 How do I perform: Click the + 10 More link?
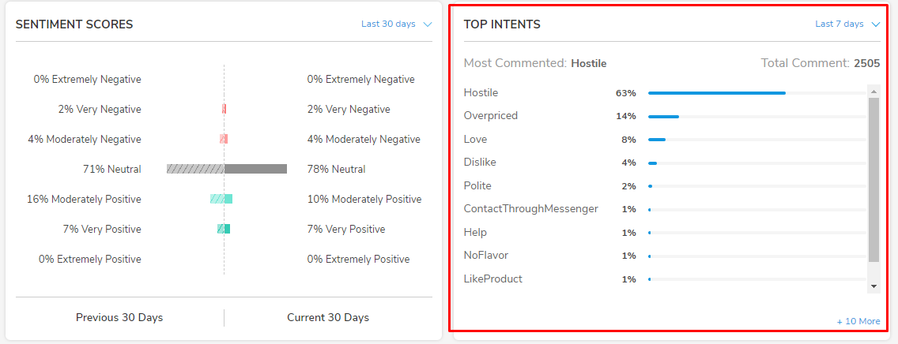click(858, 321)
